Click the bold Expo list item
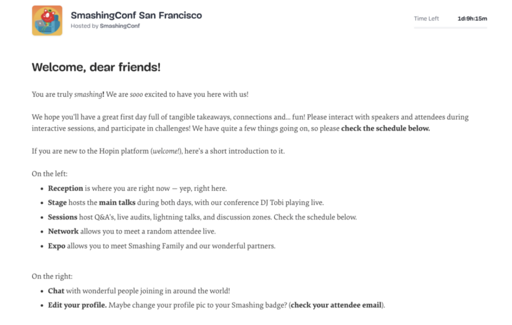The image size is (512, 325). pyautogui.click(x=56, y=246)
